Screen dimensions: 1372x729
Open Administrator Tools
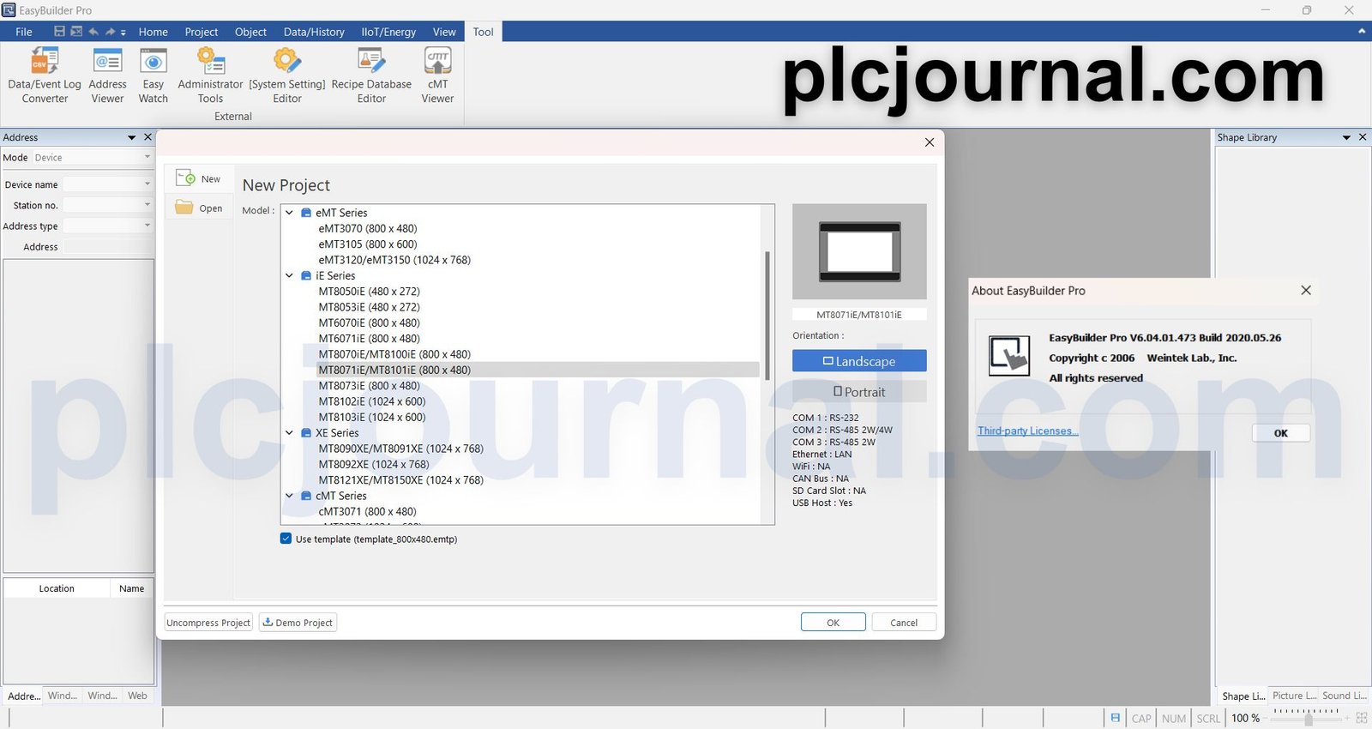click(210, 75)
